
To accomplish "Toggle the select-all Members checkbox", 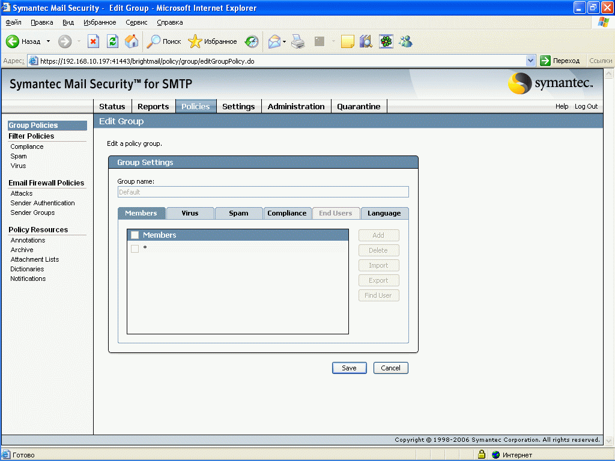I will pos(135,235).
